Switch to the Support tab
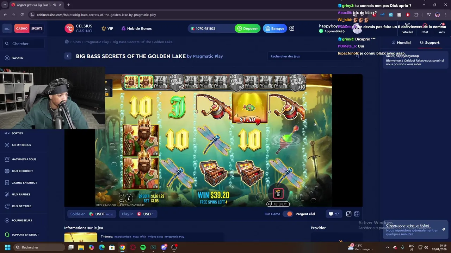 pos(430,43)
